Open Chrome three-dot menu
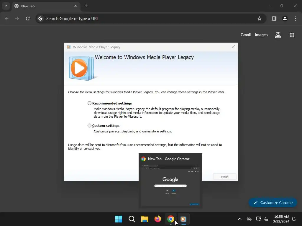Image resolution: width=302 pixels, height=226 pixels. click(295, 19)
